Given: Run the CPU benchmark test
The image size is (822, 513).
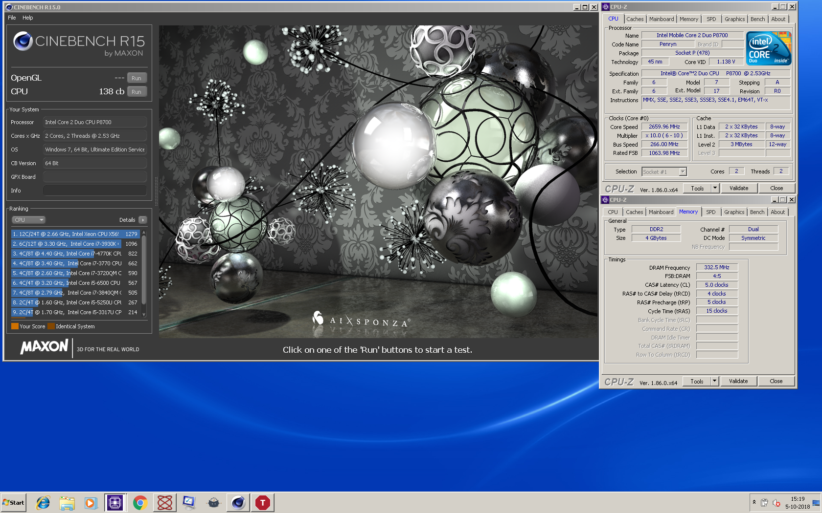Looking at the screenshot, I should tap(137, 92).
